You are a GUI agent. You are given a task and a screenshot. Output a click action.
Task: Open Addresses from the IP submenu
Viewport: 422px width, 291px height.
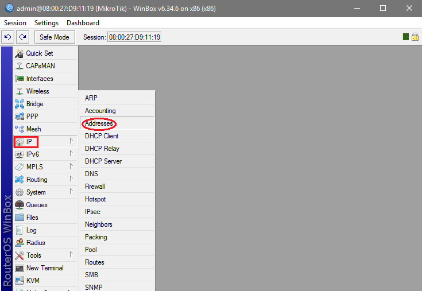tap(117, 123)
